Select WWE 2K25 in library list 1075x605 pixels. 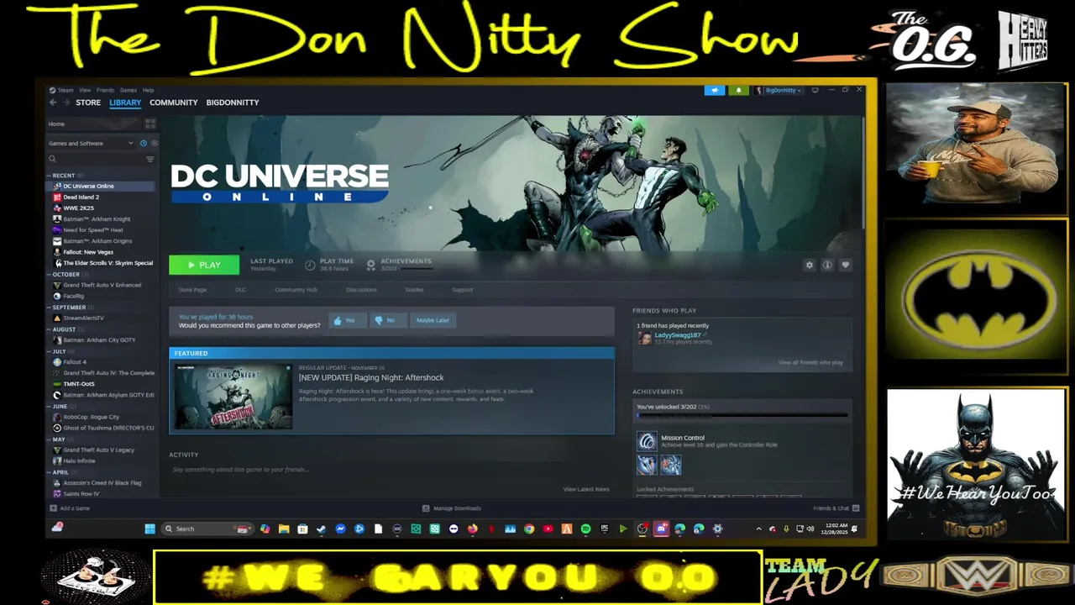[x=78, y=208]
